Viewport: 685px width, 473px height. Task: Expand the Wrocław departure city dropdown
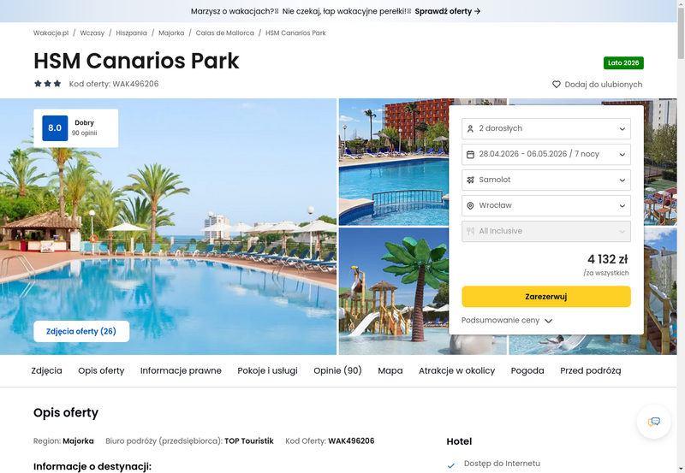tap(546, 205)
